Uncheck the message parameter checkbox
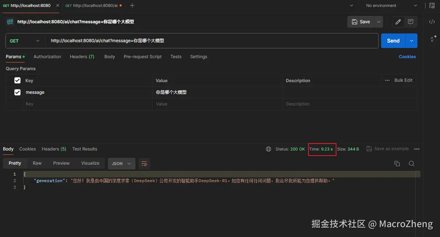The width and height of the screenshot is (440, 237). (17, 92)
